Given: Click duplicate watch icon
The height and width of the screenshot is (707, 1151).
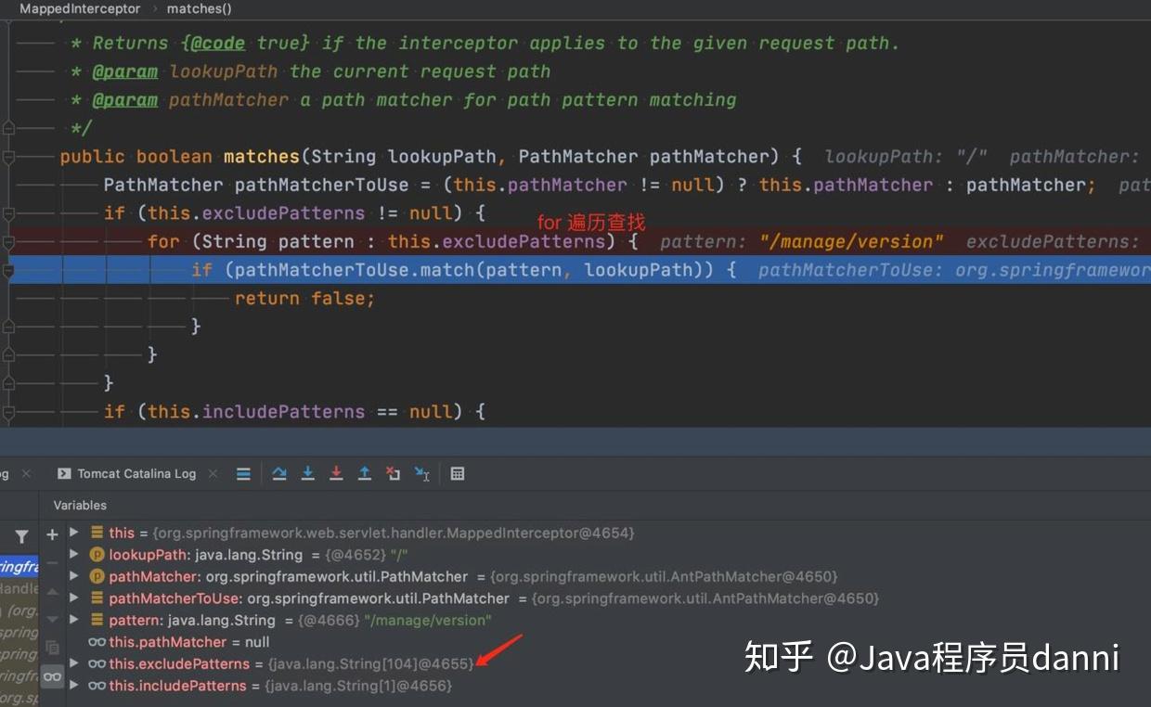Looking at the screenshot, I should coord(52,647).
